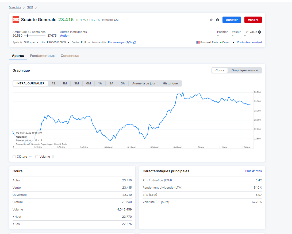Click Prix / bénéfice (LTM) label

click(x=157, y=180)
